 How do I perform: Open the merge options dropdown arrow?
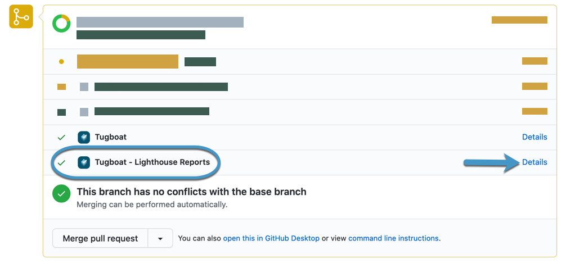[160, 238]
